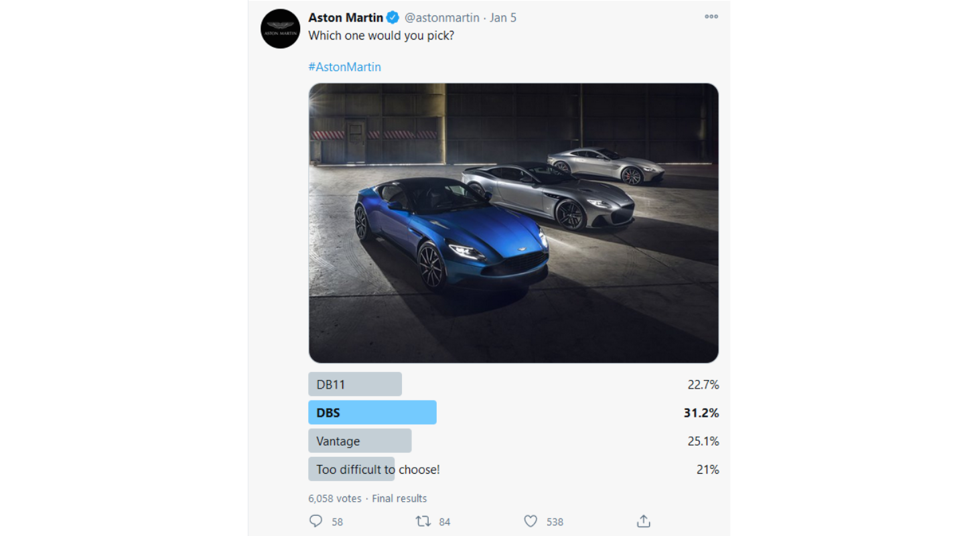Click the Aston Martin profile avatar
The image size is (978, 536).
(280, 29)
